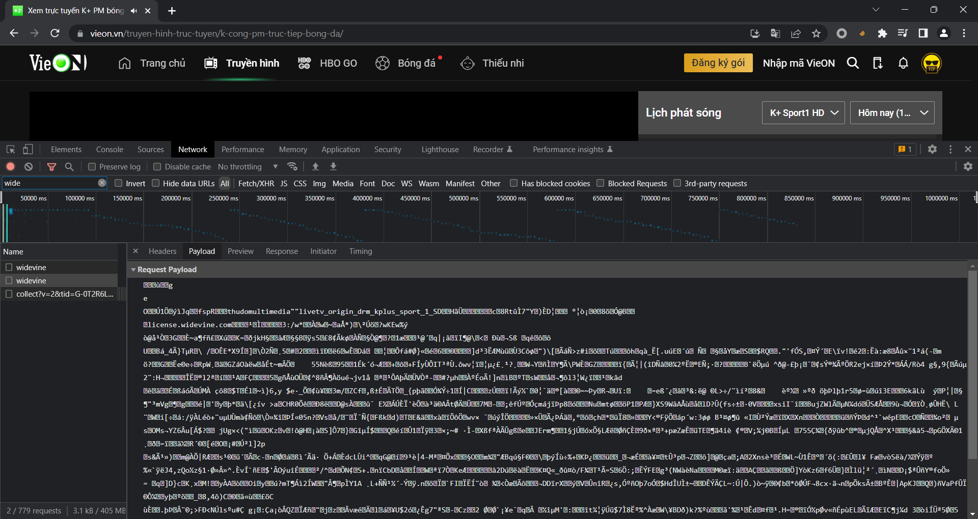This screenshot has height=519, width=978.
Task: Open the Headers tab of request
Action: (162, 251)
